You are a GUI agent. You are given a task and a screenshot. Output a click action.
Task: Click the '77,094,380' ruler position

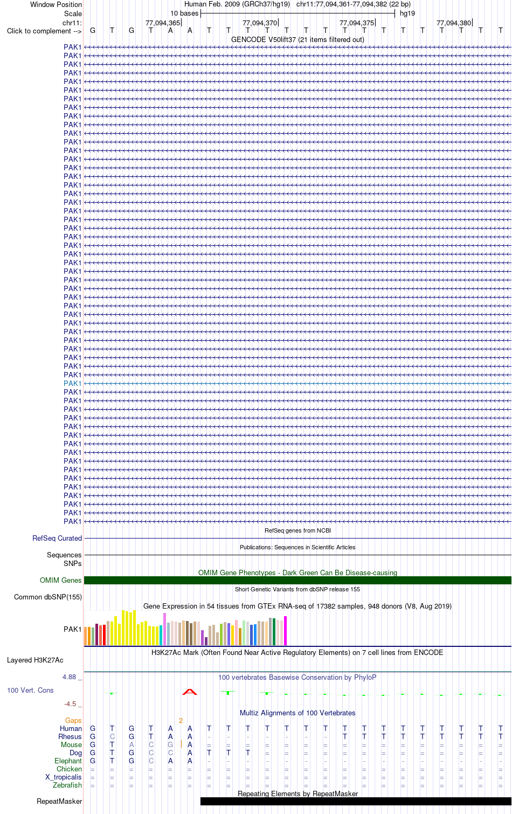[x=454, y=23]
